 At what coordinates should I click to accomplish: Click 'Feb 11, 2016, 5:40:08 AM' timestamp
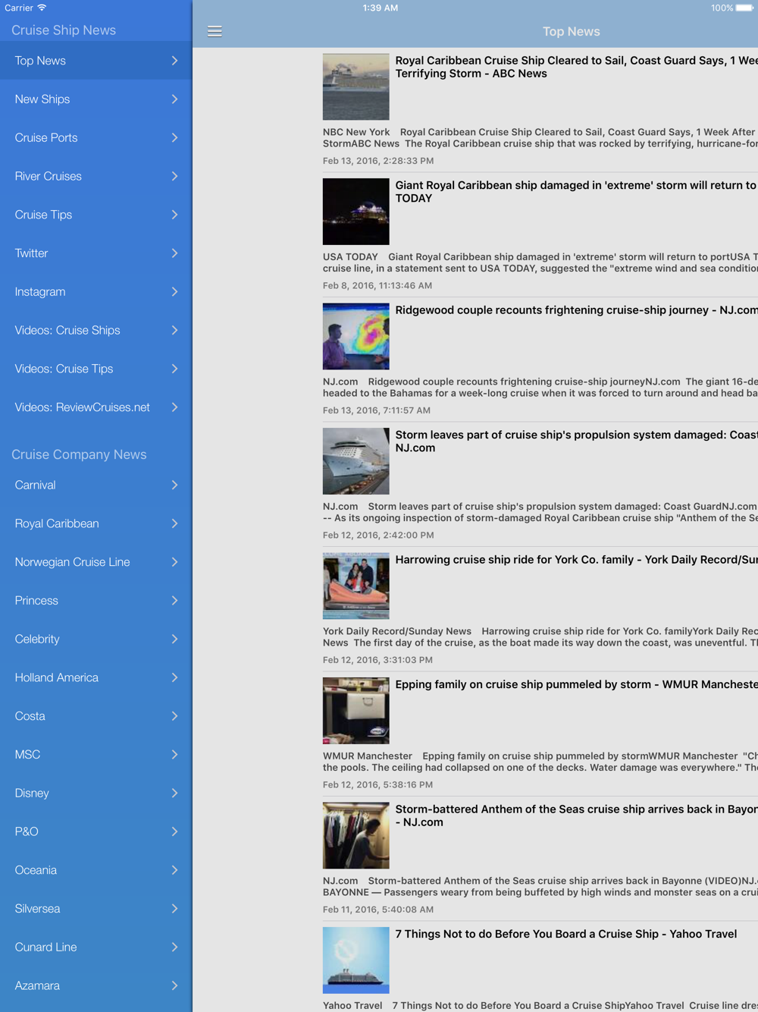tap(378, 910)
